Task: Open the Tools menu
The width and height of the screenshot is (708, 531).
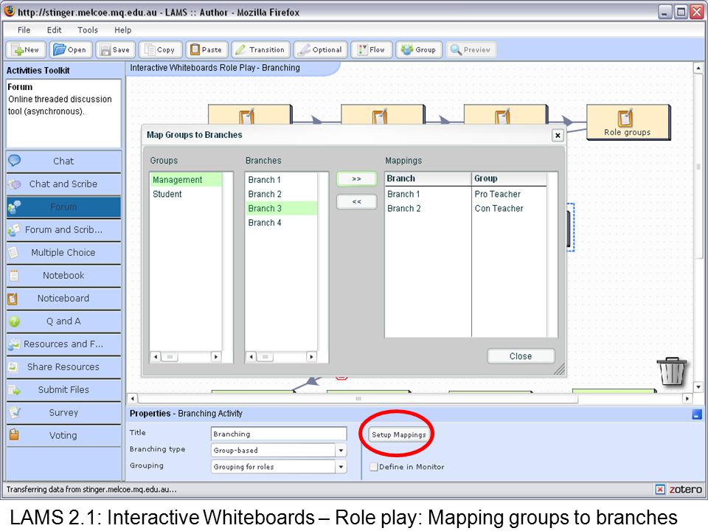Action: pyautogui.click(x=88, y=30)
